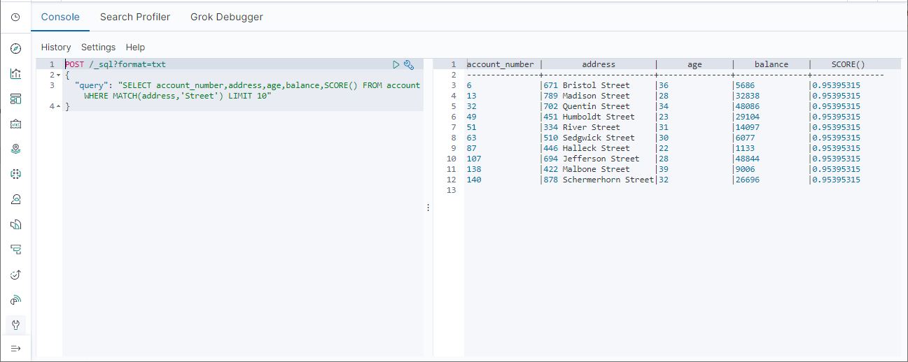The image size is (908, 362).
Task: Select Dev Tools wrench icon in sidebar
Action: (x=15, y=325)
